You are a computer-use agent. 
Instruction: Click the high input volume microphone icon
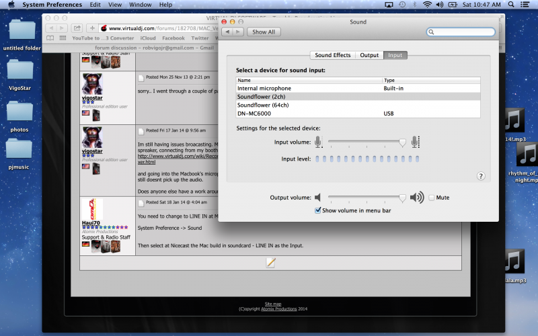[415, 142]
